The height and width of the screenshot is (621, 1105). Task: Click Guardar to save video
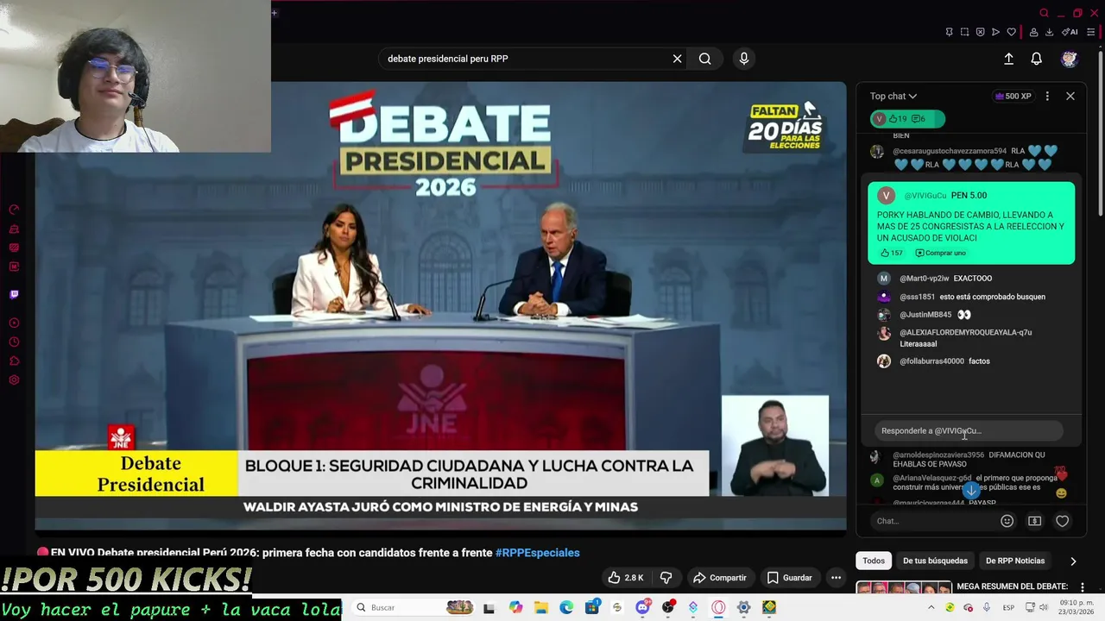coord(789,578)
